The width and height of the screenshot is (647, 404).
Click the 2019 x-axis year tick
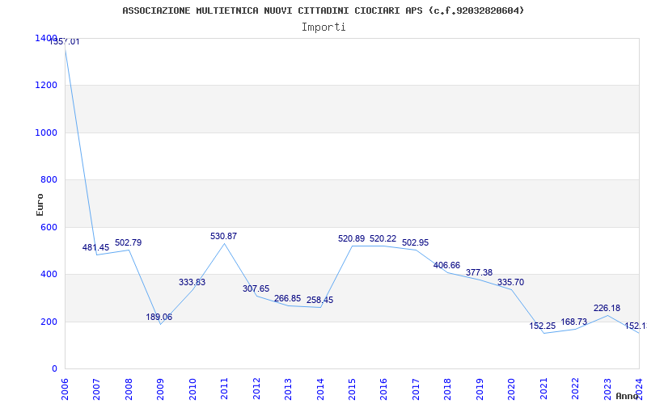[x=480, y=389]
